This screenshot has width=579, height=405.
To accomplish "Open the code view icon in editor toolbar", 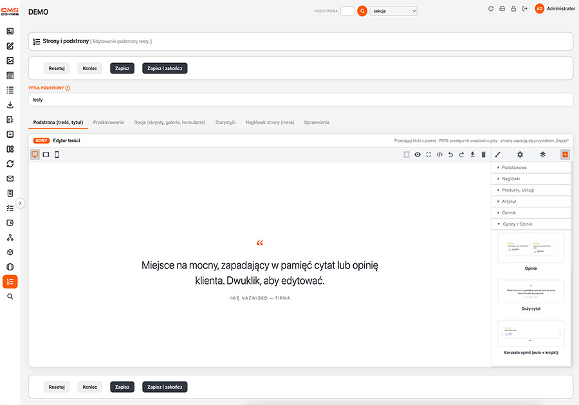I will pos(439,155).
